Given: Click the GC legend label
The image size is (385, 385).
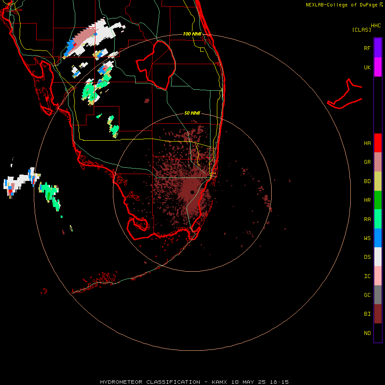Looking at the screenshot, I should [367, 295].
